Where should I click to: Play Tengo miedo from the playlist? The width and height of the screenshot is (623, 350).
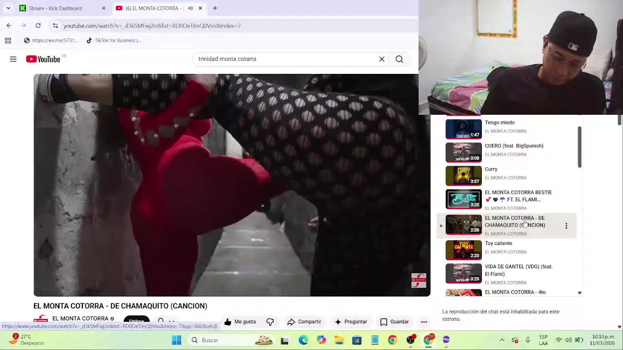[506, 128]
